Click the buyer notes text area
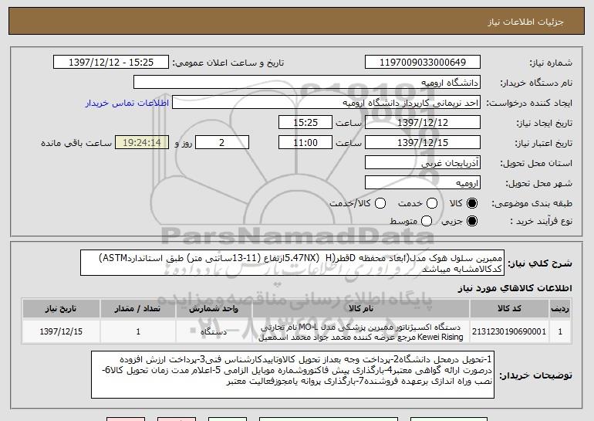Viewport: 594px width, 421px height. (x=292, y=375)
